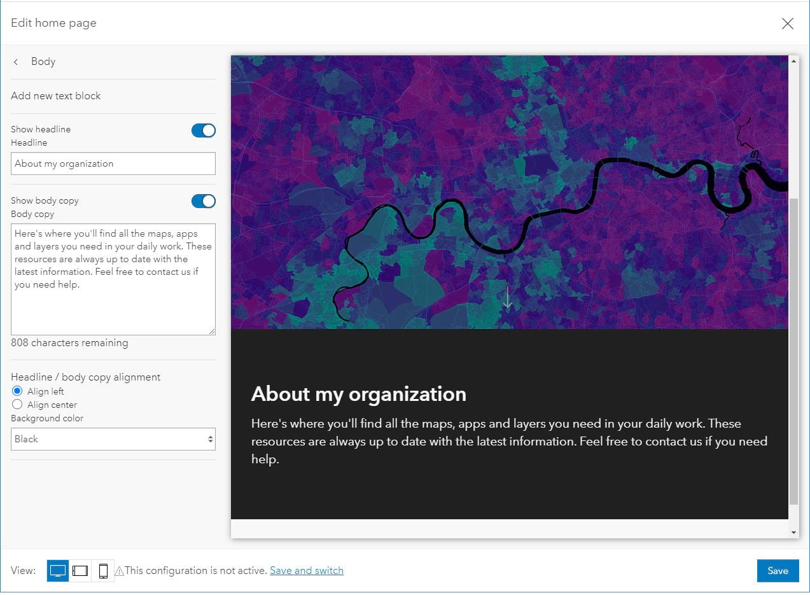Screen dimensions: 810x595
Task: Click the preview scroll down arrow
Action: [x=793, y=532]
